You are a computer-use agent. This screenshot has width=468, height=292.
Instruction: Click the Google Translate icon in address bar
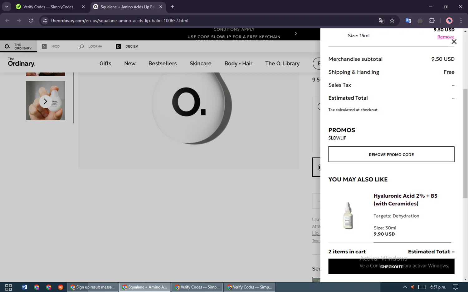pyautogui.click(x=382, y=21)
